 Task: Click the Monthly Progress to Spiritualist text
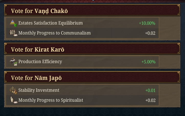tap(51, 100)
